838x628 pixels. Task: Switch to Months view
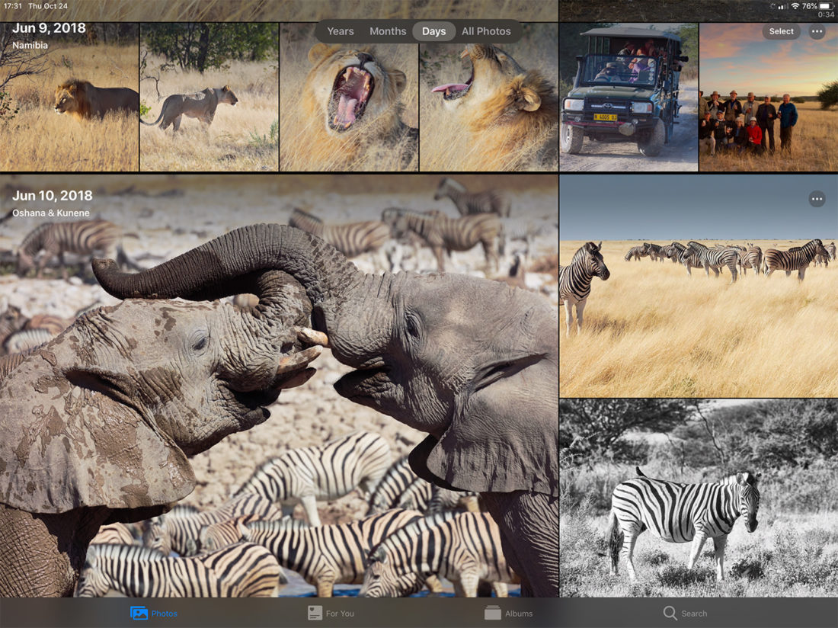click(x=388, y=31)
